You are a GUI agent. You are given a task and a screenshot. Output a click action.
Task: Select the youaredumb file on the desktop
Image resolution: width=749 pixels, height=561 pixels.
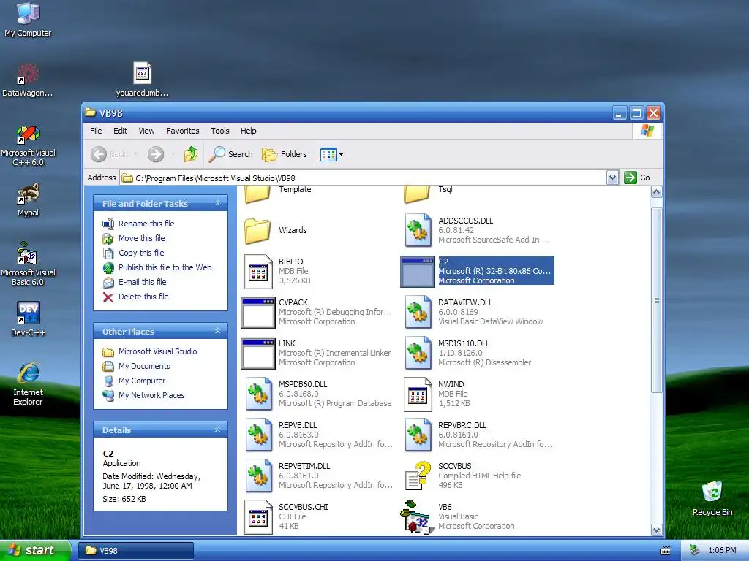(143, 80)
